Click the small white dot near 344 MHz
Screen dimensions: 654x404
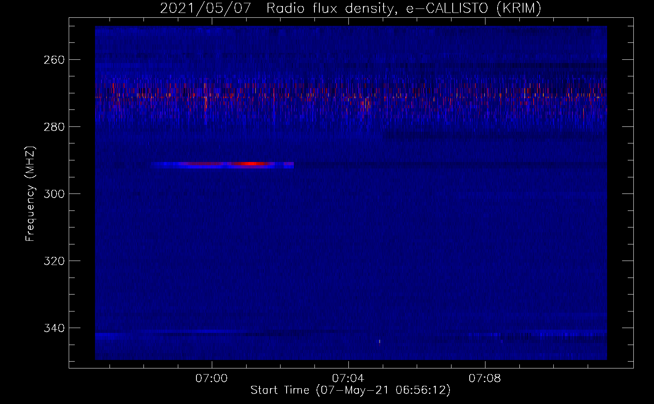point(380,341)
